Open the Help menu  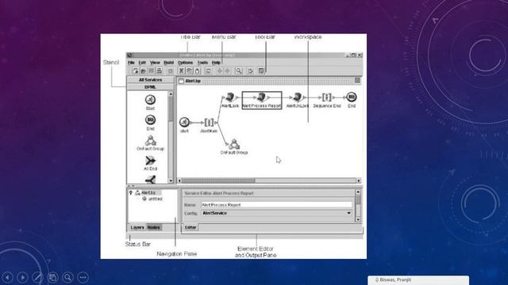tap(216, 63)
